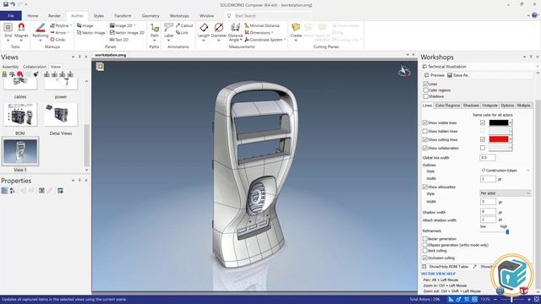Click the Create cutting plane icon
Screen dimensions: 541x304
coord(296,28)
